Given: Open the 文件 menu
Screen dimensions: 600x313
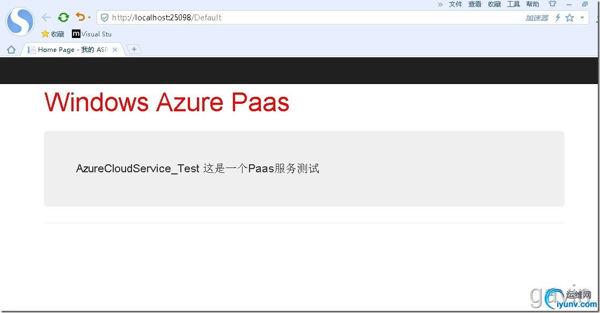Looking at the screenshot, I should click(x=455, y=4).
